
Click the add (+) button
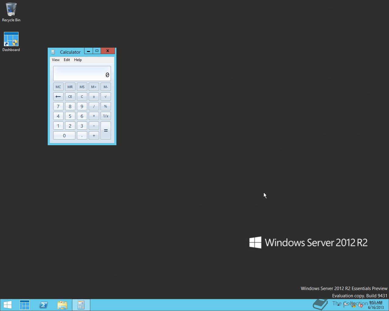pos(94,135)
